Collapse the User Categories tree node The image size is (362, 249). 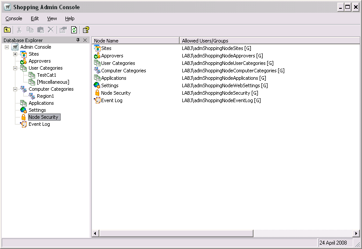[x=15, y=68]
